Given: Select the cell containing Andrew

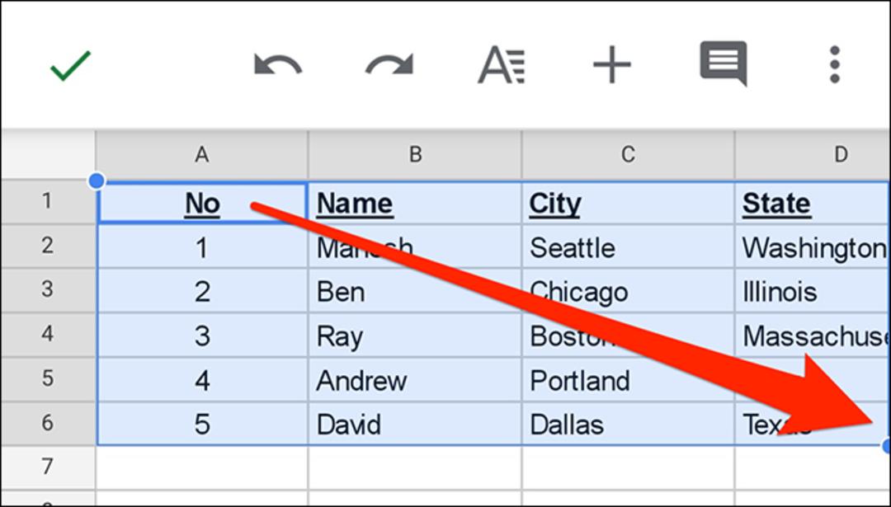Looking at the screenshot, I should pos(415,380).
